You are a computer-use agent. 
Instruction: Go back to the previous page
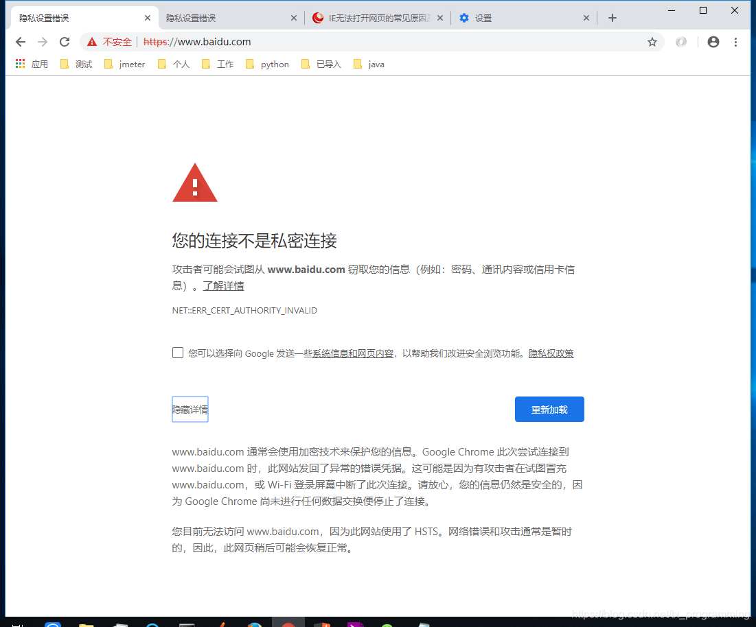[x=20, y=42]
